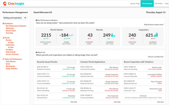This screenshot has height=105, width=169.
Task: Open the Help menu item
Action: [x=167, y=4]
